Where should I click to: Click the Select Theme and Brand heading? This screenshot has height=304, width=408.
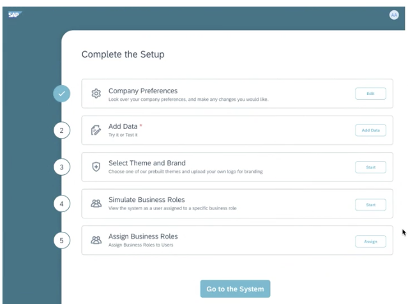[147, 163]
